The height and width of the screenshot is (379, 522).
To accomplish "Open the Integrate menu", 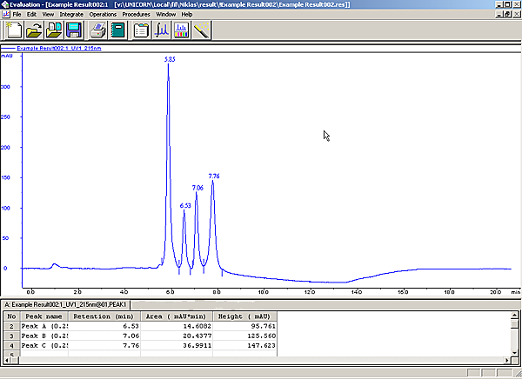I will [x=71, y=15].
